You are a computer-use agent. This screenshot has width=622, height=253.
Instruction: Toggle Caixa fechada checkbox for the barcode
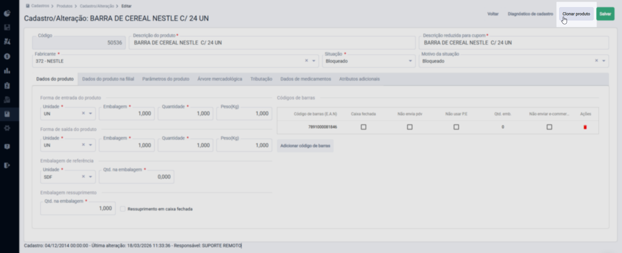(364, 127)
